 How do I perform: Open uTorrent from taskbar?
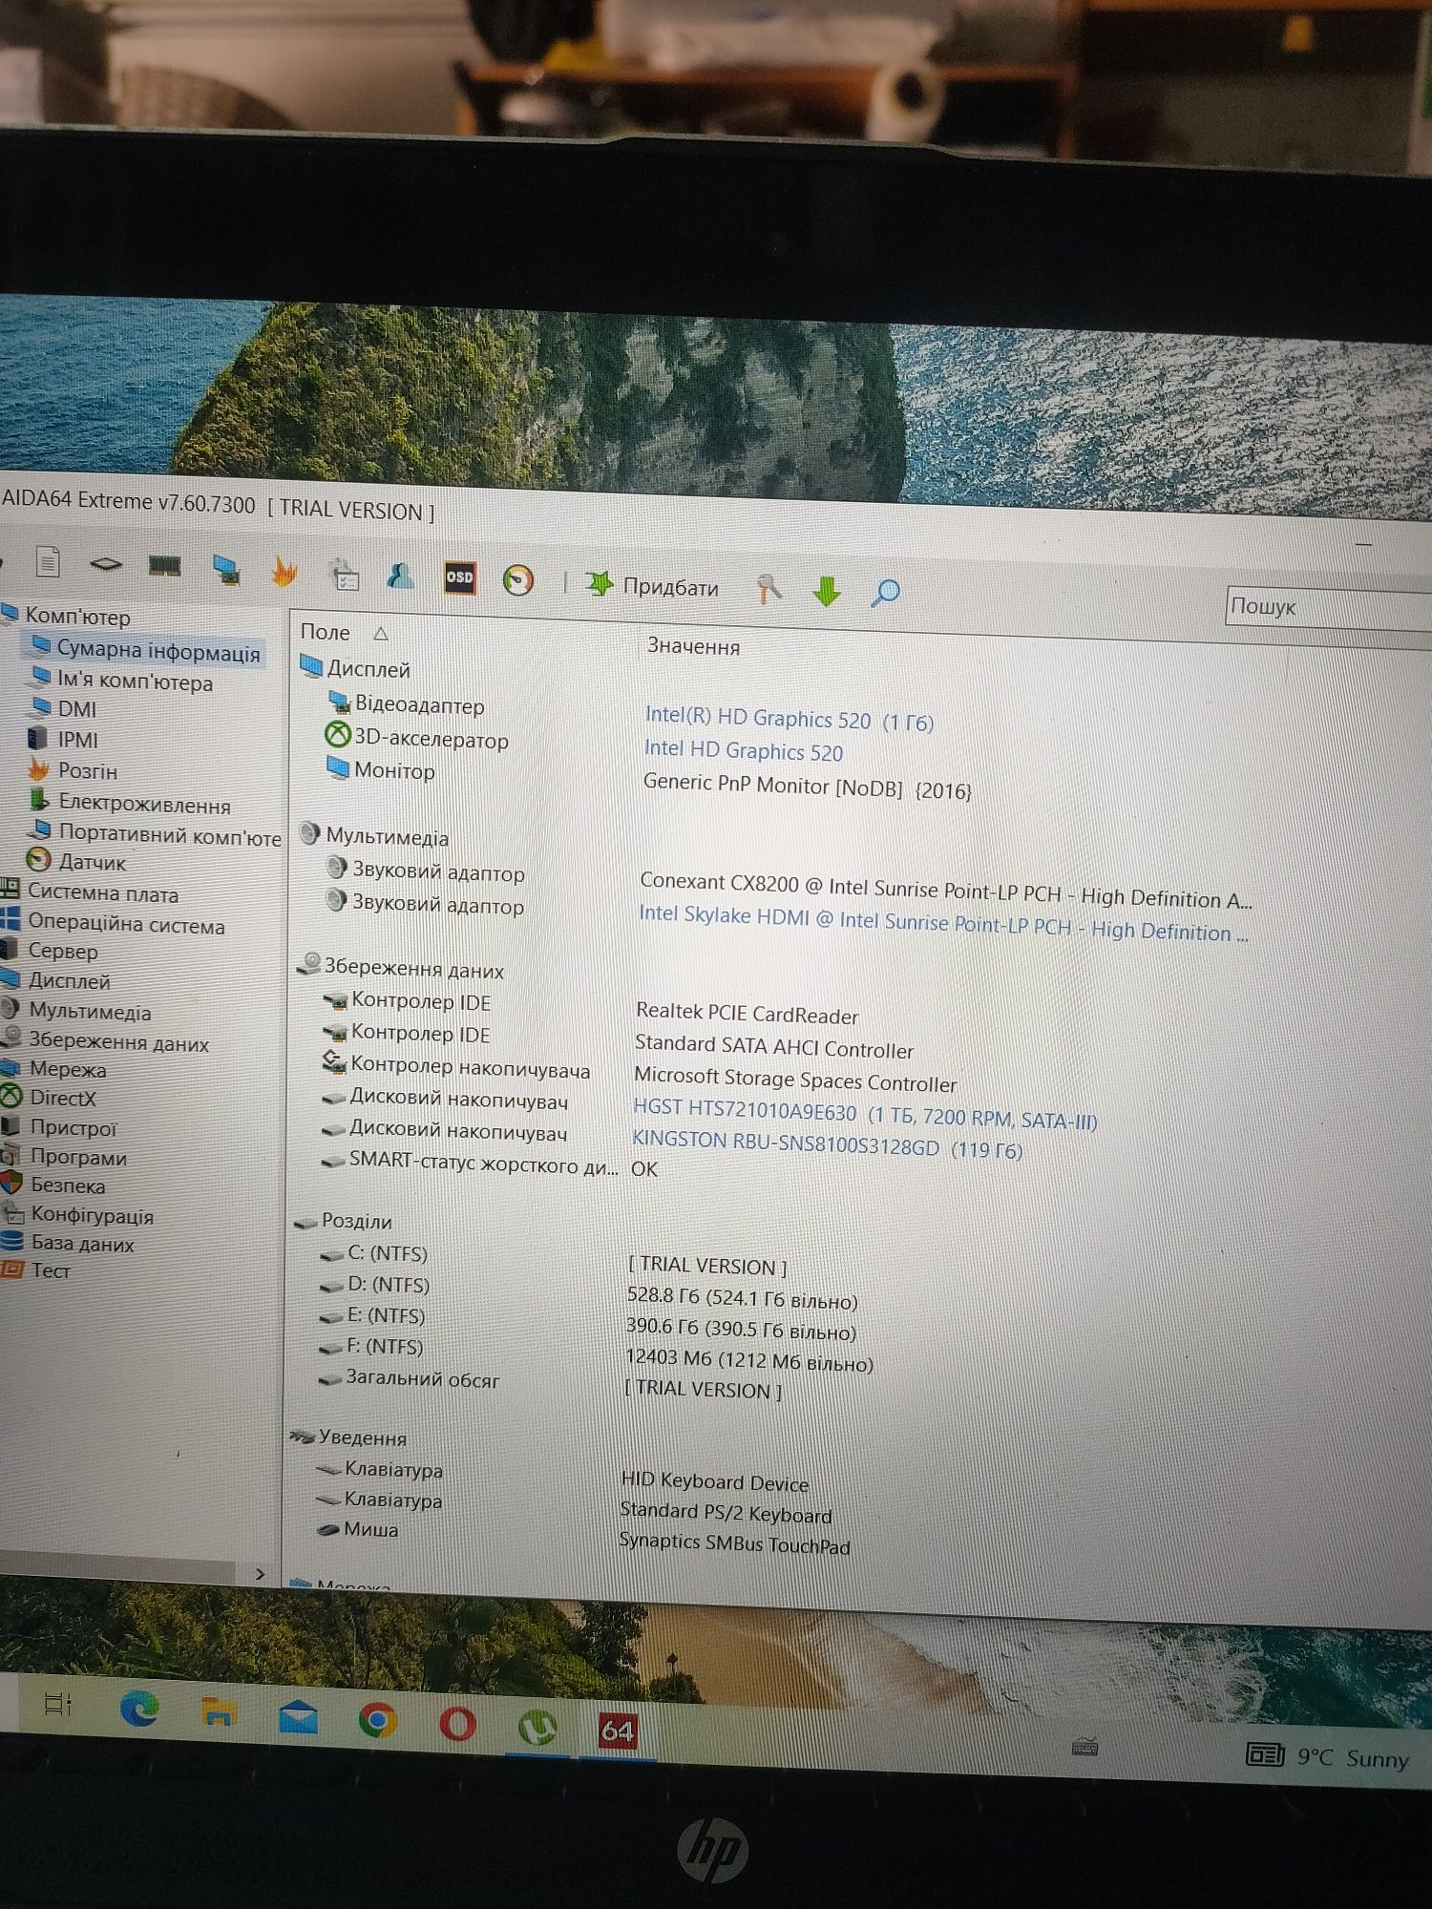537,1727
